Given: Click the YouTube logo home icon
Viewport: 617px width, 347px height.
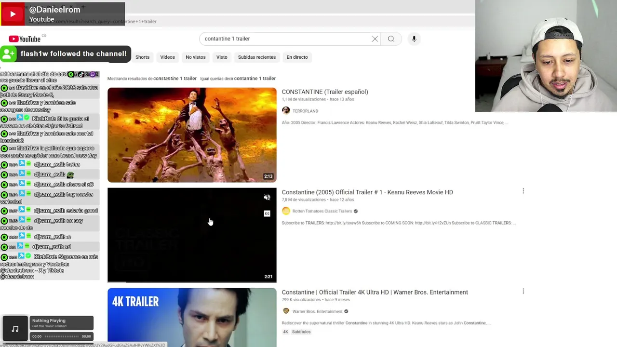Looking at the screenshot, I should (25, 39).
